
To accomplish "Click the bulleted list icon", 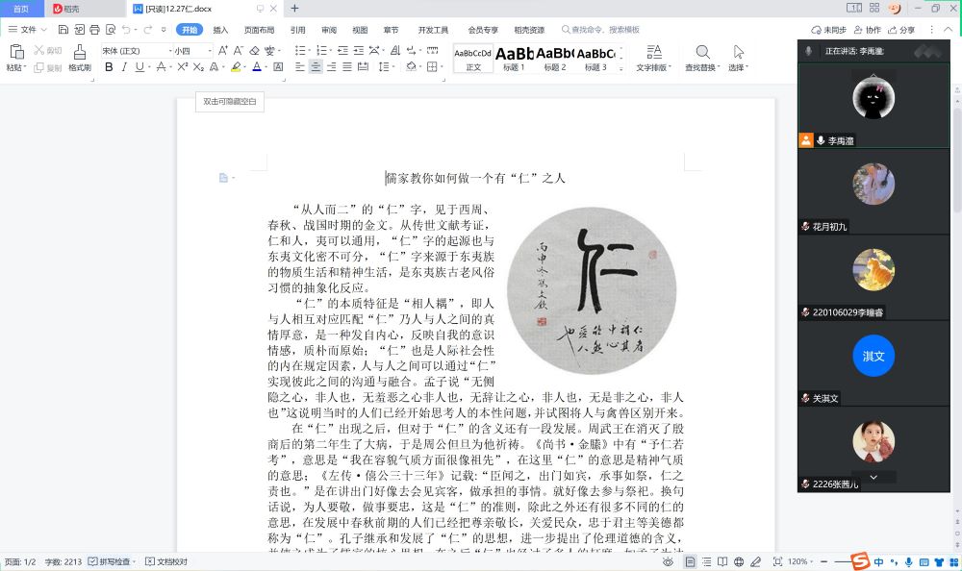I will coord(300,50).
